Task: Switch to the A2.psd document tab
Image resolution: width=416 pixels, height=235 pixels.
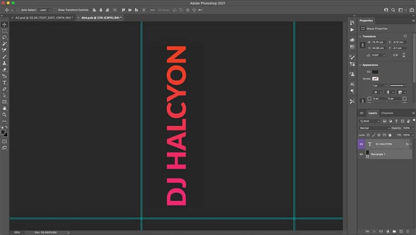Action: point(44,18)
